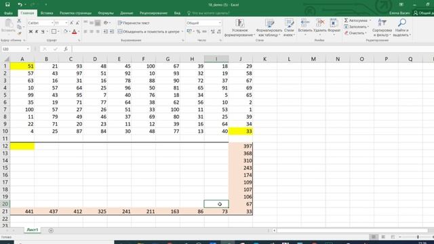The height and width of the screenshot is (244, 434).
Task: Click the comma style (000) icon
Action: (x=204, y=32)
